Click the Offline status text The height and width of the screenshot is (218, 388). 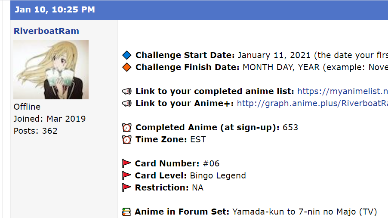pyautogui.click(x=27, y=107)
